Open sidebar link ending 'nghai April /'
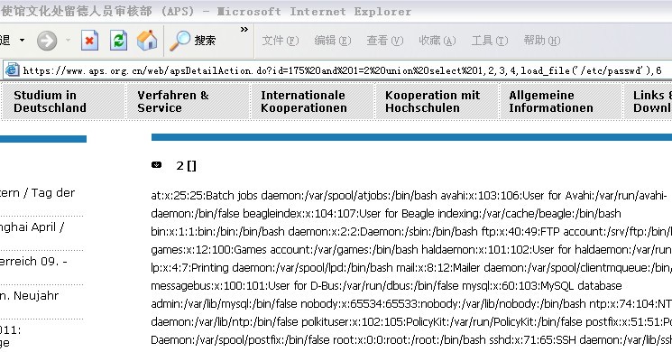 32,227
